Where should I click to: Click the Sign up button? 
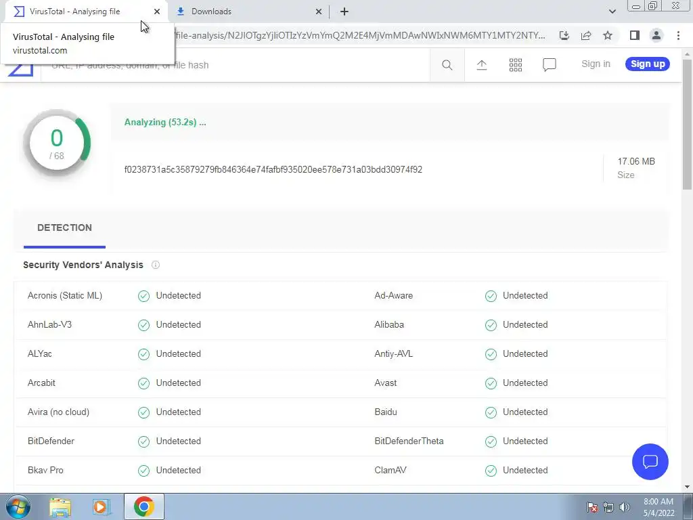(648, 64)
